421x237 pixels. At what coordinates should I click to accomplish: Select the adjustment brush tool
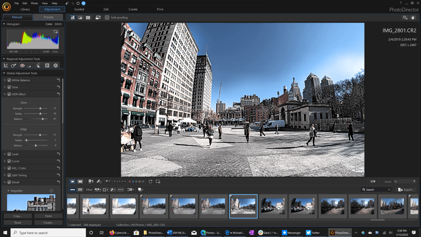[x=31, y=66]
